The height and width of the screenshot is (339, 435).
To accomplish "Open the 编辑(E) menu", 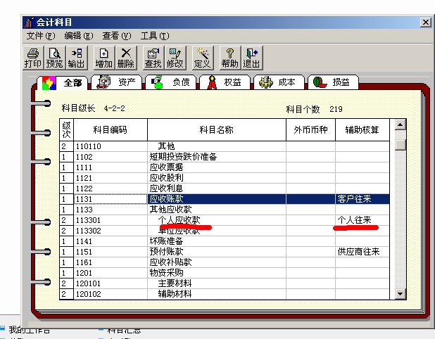I will (79, 36).
